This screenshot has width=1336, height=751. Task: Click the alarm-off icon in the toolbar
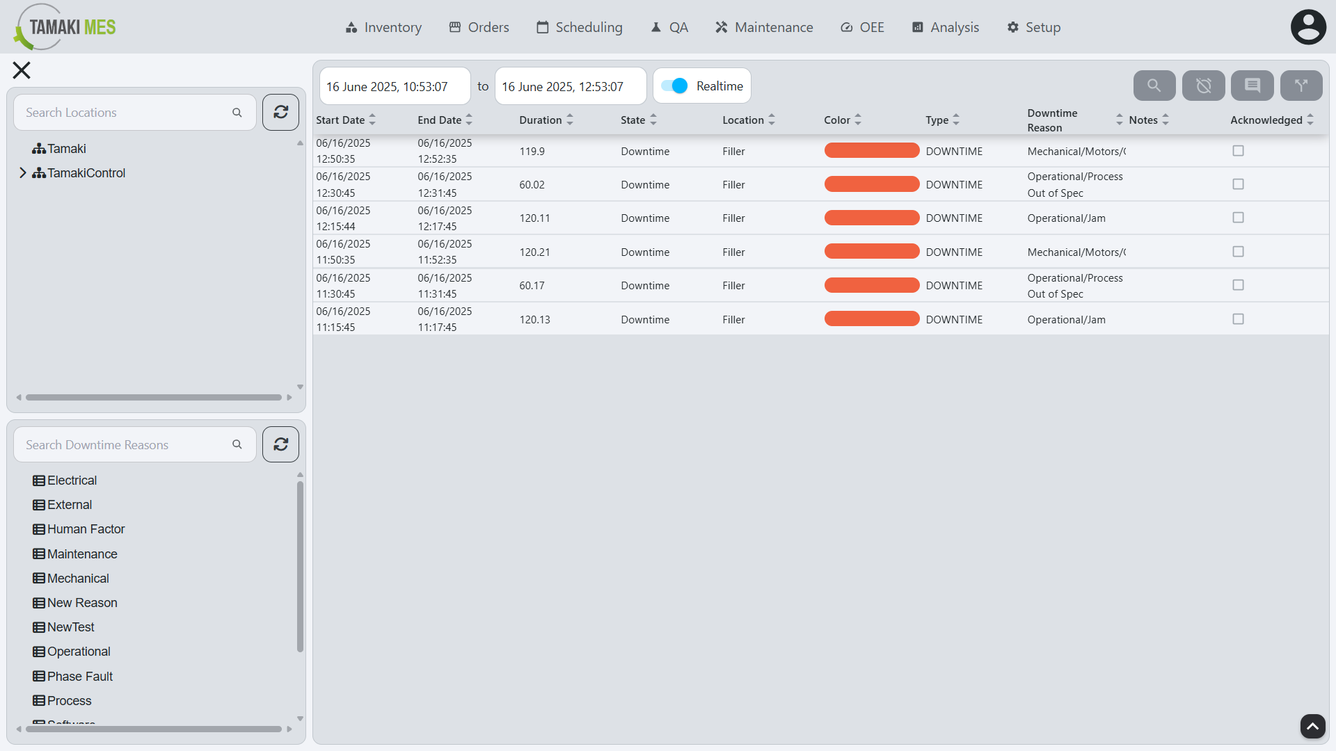tap(1203, 86)
